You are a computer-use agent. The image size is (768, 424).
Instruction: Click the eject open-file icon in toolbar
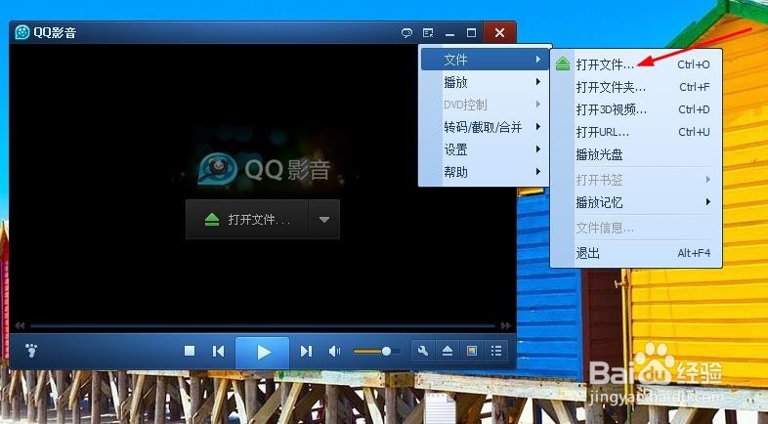[448, 351]
